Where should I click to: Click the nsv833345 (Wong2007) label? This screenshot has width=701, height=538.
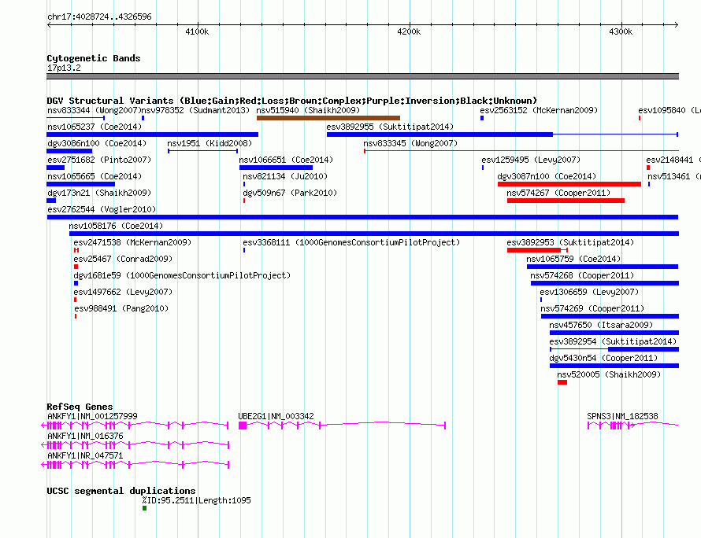[x=410, y=143]
